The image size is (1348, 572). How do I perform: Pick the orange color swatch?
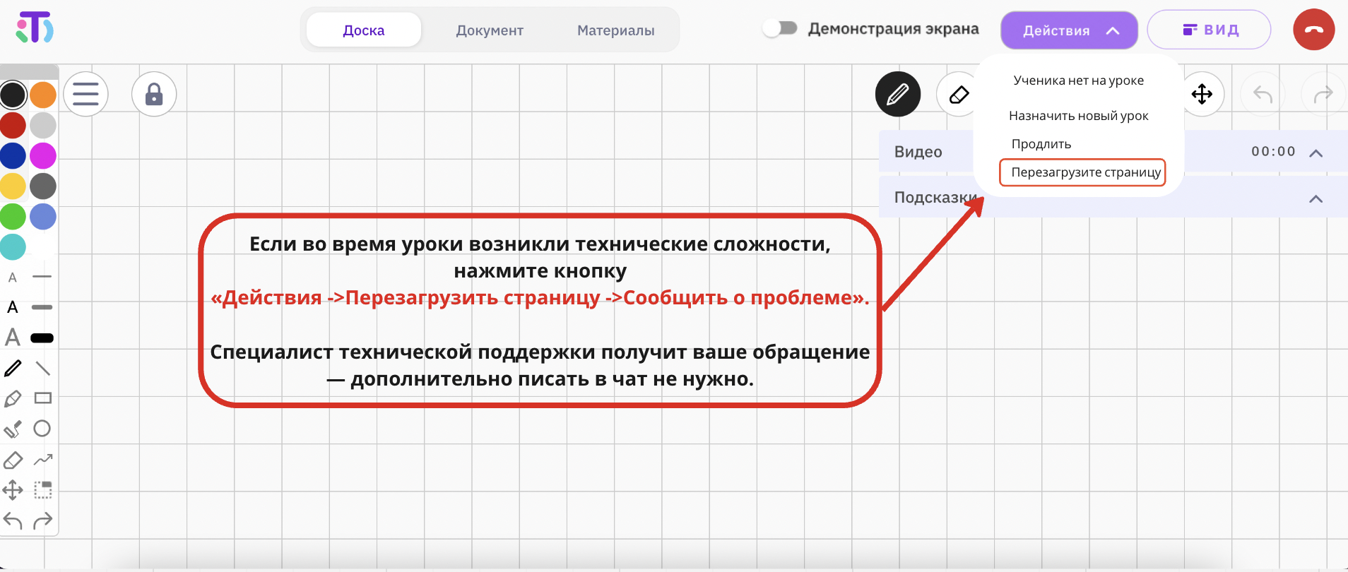point(43,95)
